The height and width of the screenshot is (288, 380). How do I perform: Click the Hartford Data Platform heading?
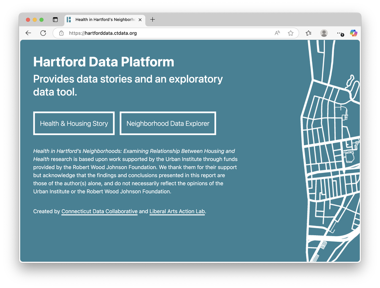pos(104,62)
